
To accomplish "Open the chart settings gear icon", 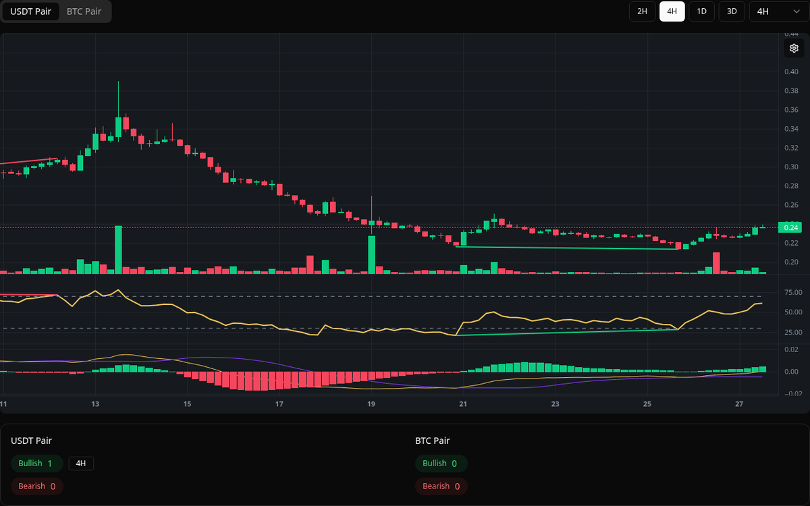I will 794,48.
